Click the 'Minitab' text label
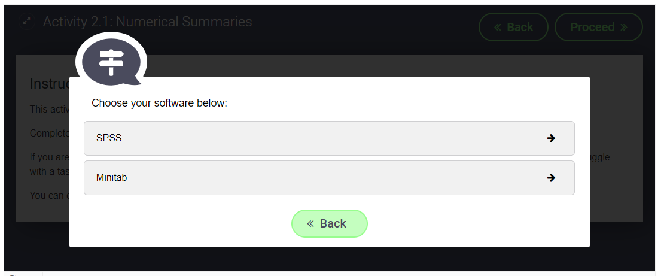Image resolution: width=661 pixels, height=276 pixels. point(111,178)
